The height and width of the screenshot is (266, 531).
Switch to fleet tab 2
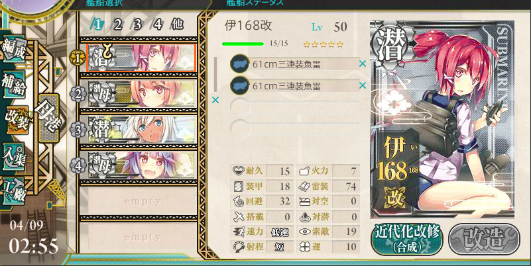pyautogui.click(x=117, y=24)
